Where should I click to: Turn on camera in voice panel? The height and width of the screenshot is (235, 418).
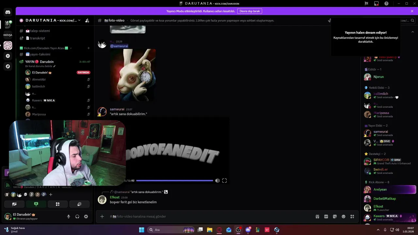[14, 204]
